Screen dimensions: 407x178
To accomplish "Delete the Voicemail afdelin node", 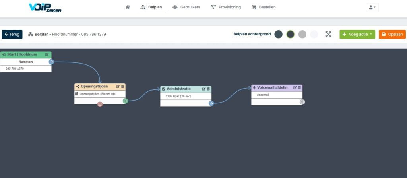I will (300, 87).
